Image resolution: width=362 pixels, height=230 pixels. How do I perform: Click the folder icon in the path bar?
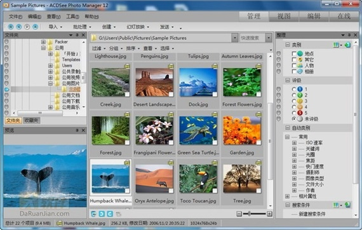tap(94, 38)
